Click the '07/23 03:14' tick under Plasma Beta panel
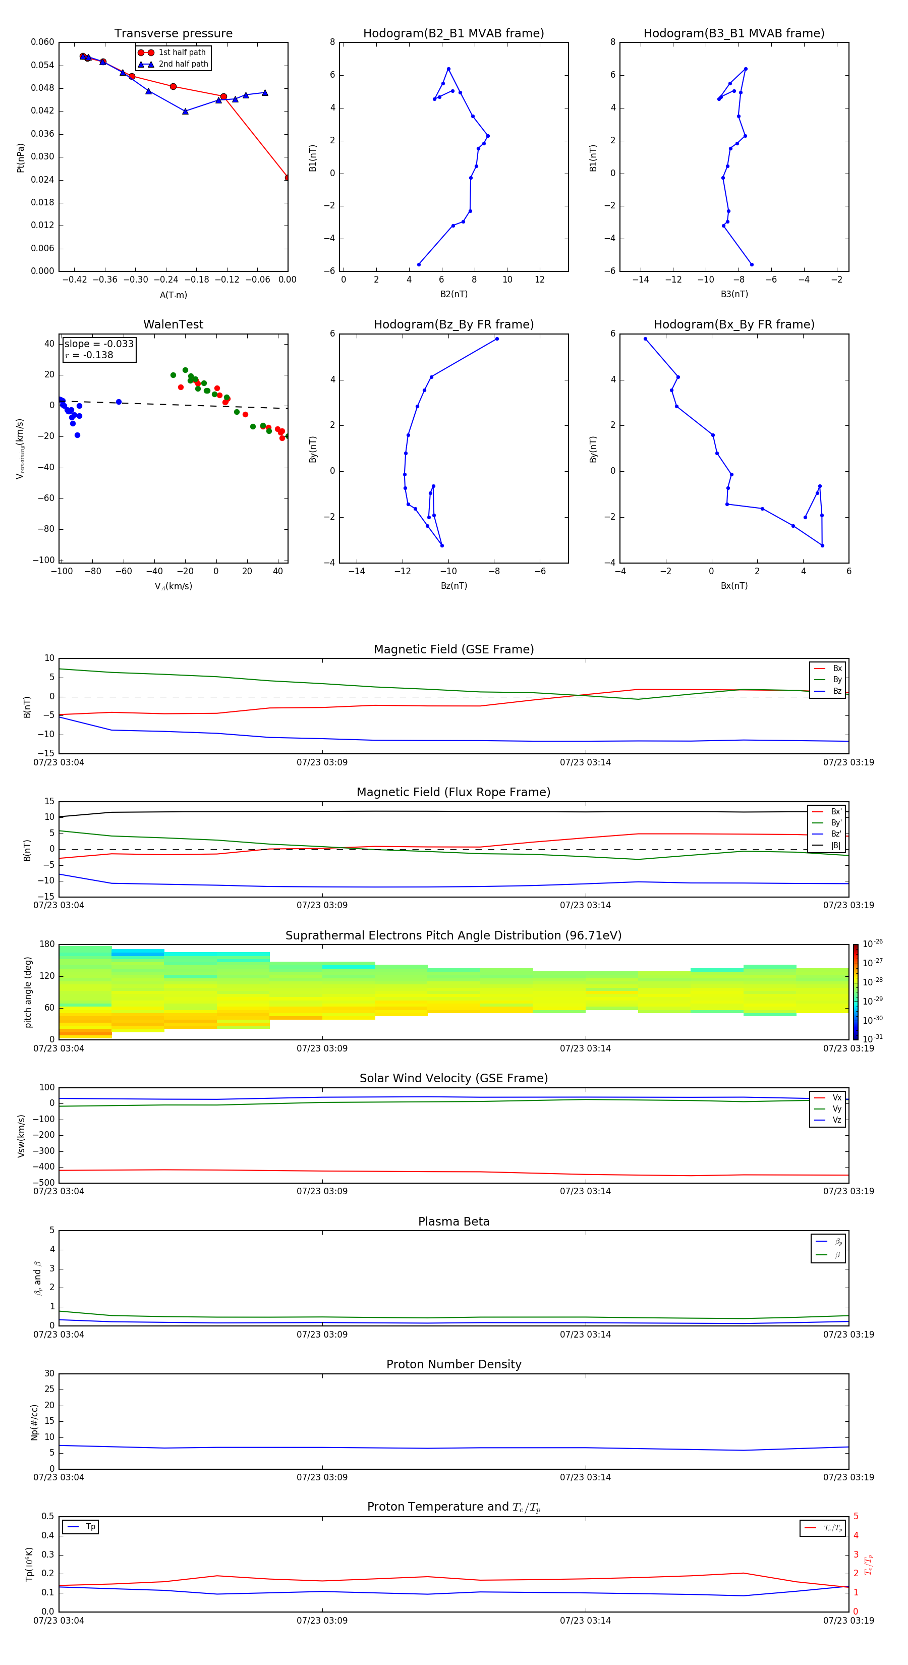908x1665 pixels. (586, 1335)
